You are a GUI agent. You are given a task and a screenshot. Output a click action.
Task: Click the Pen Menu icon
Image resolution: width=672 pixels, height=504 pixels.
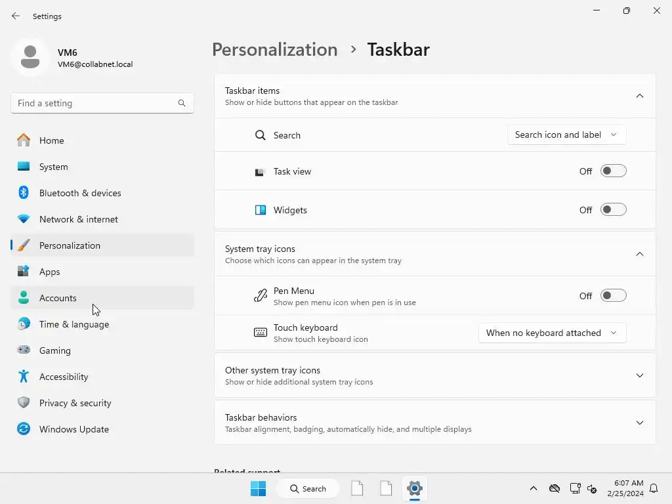click(x=260, y=296)
